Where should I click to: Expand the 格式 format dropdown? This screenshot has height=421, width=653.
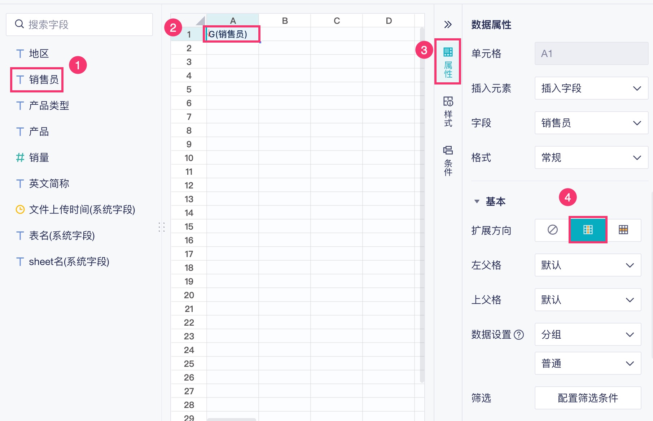[591, 157]
